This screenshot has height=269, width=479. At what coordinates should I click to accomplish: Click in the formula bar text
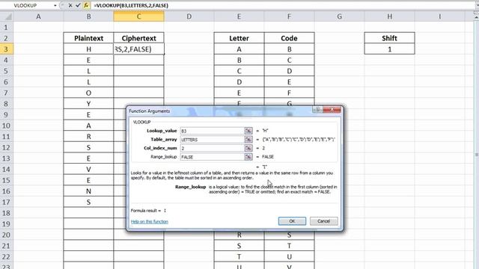click(x=131, y=5)
